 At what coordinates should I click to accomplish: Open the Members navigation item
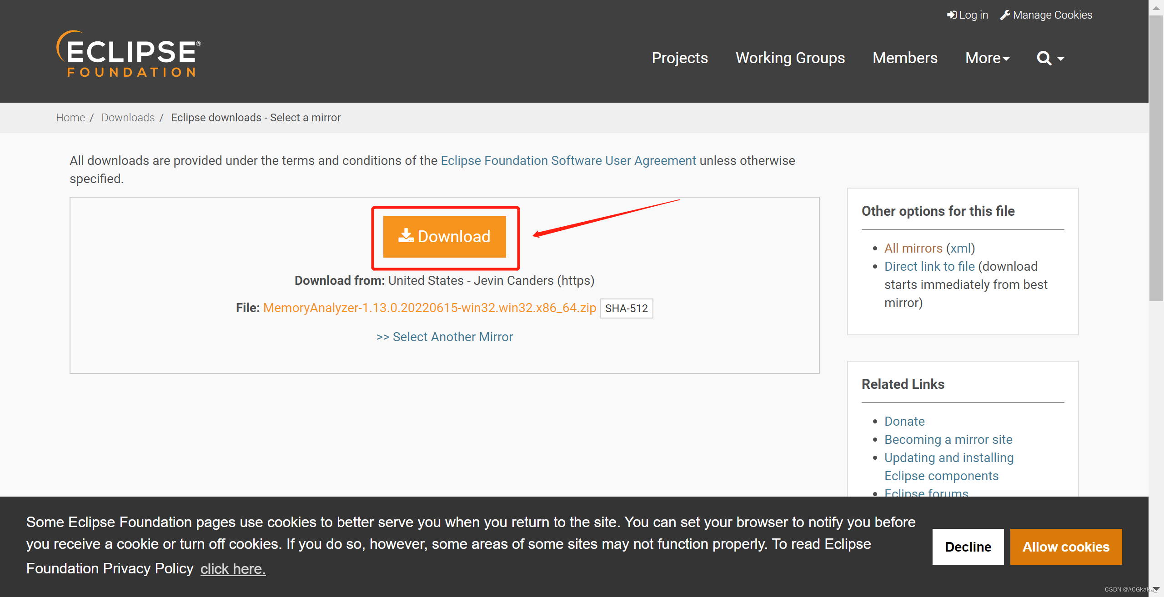point(905,58)
